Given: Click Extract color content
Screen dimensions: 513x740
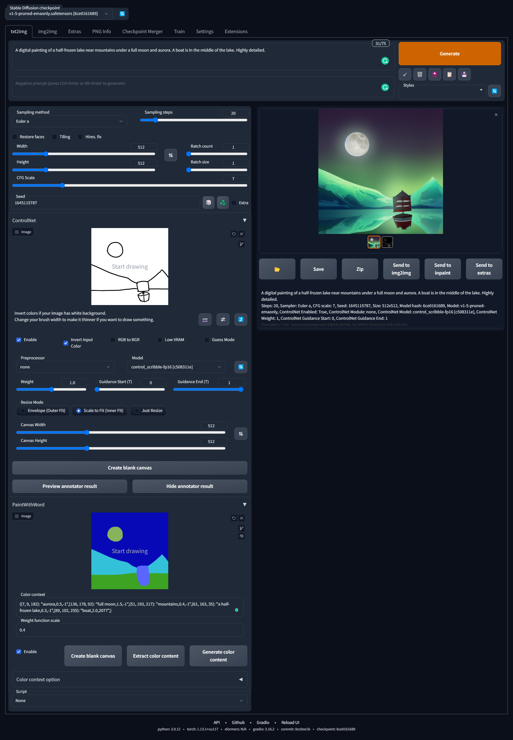Looking at the screenshot, I should (156, 656).
